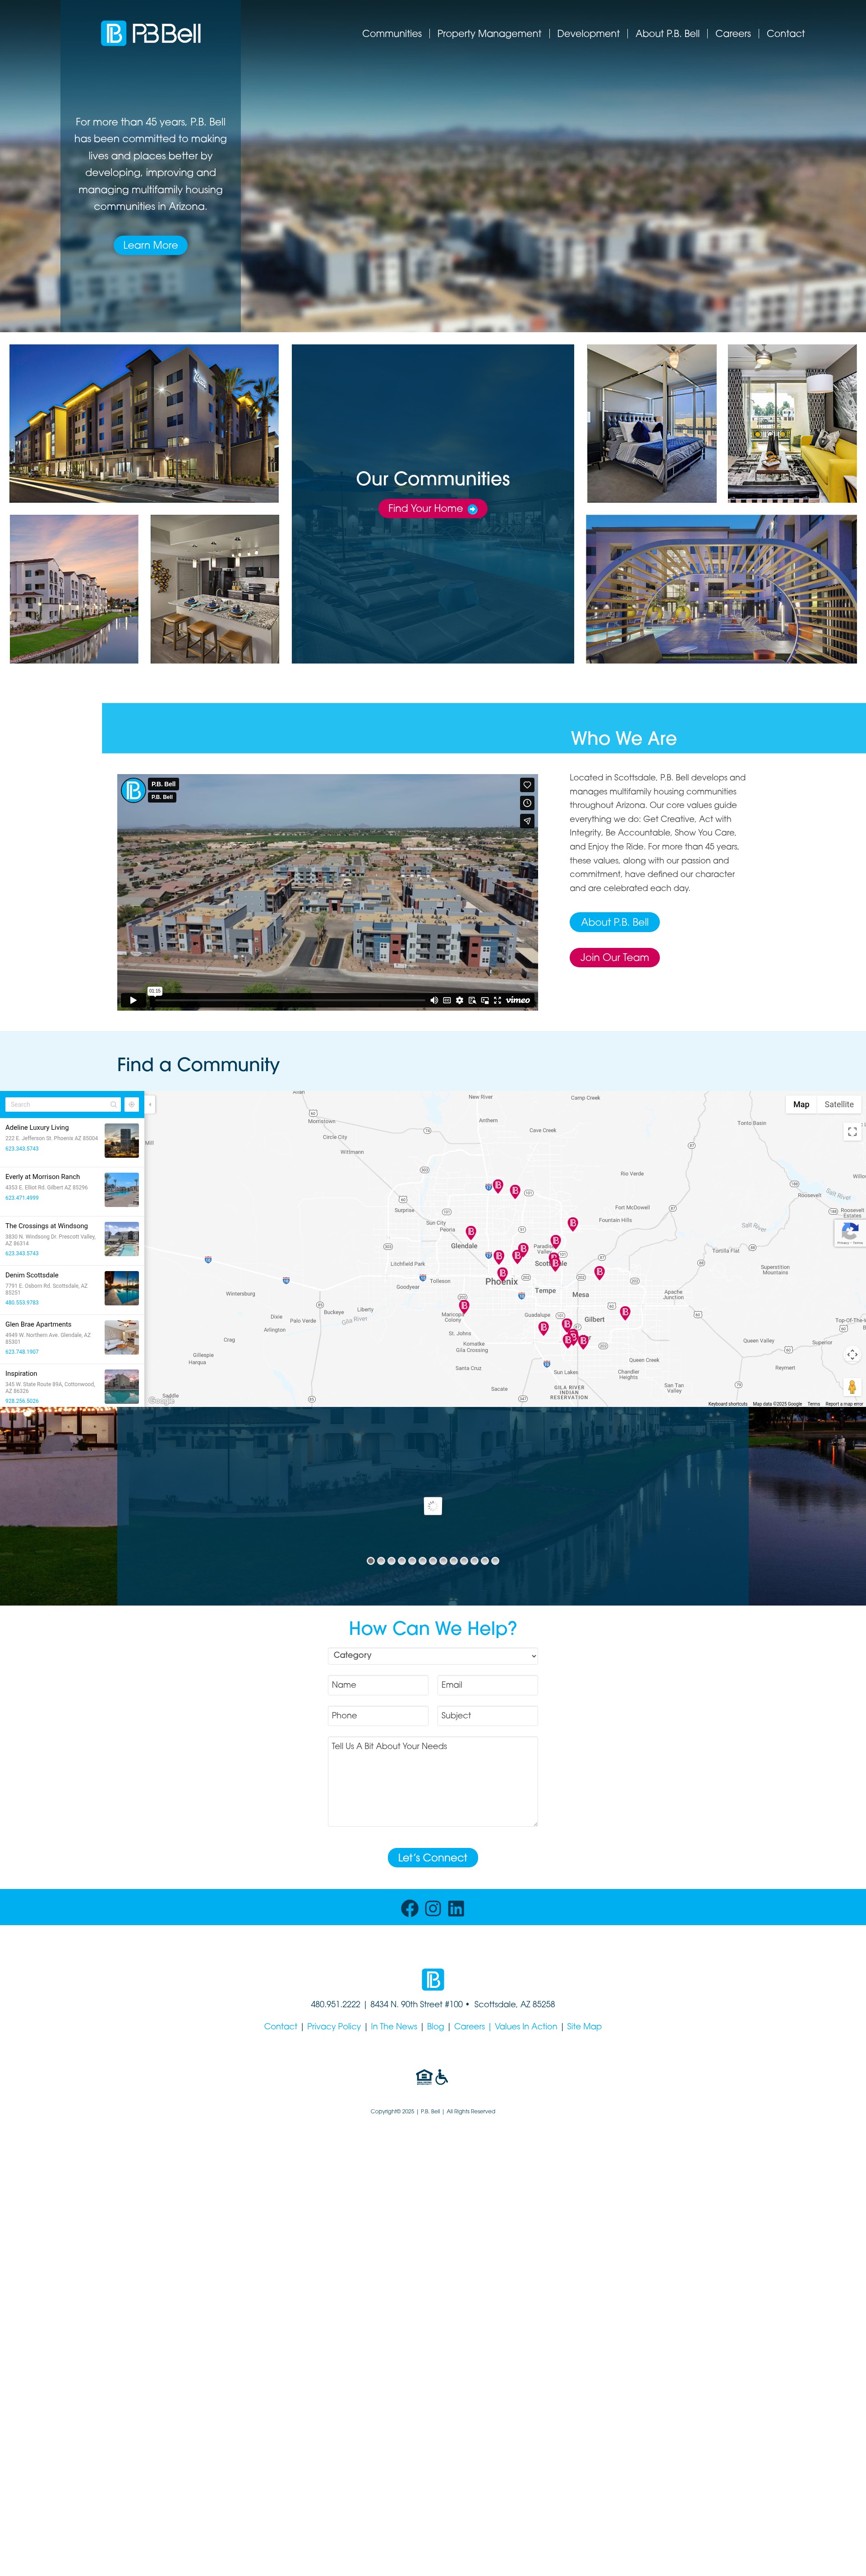
Task: Focus the Email input field
Action: (488, 1685)
